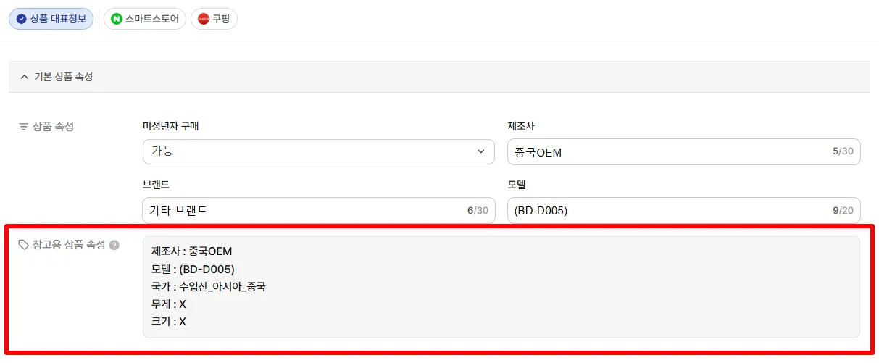The width and height of the screenshot is (879, 363).
Task: Collapse the 기본 상품 속성 section header
Action: click(x=439, y=77)
